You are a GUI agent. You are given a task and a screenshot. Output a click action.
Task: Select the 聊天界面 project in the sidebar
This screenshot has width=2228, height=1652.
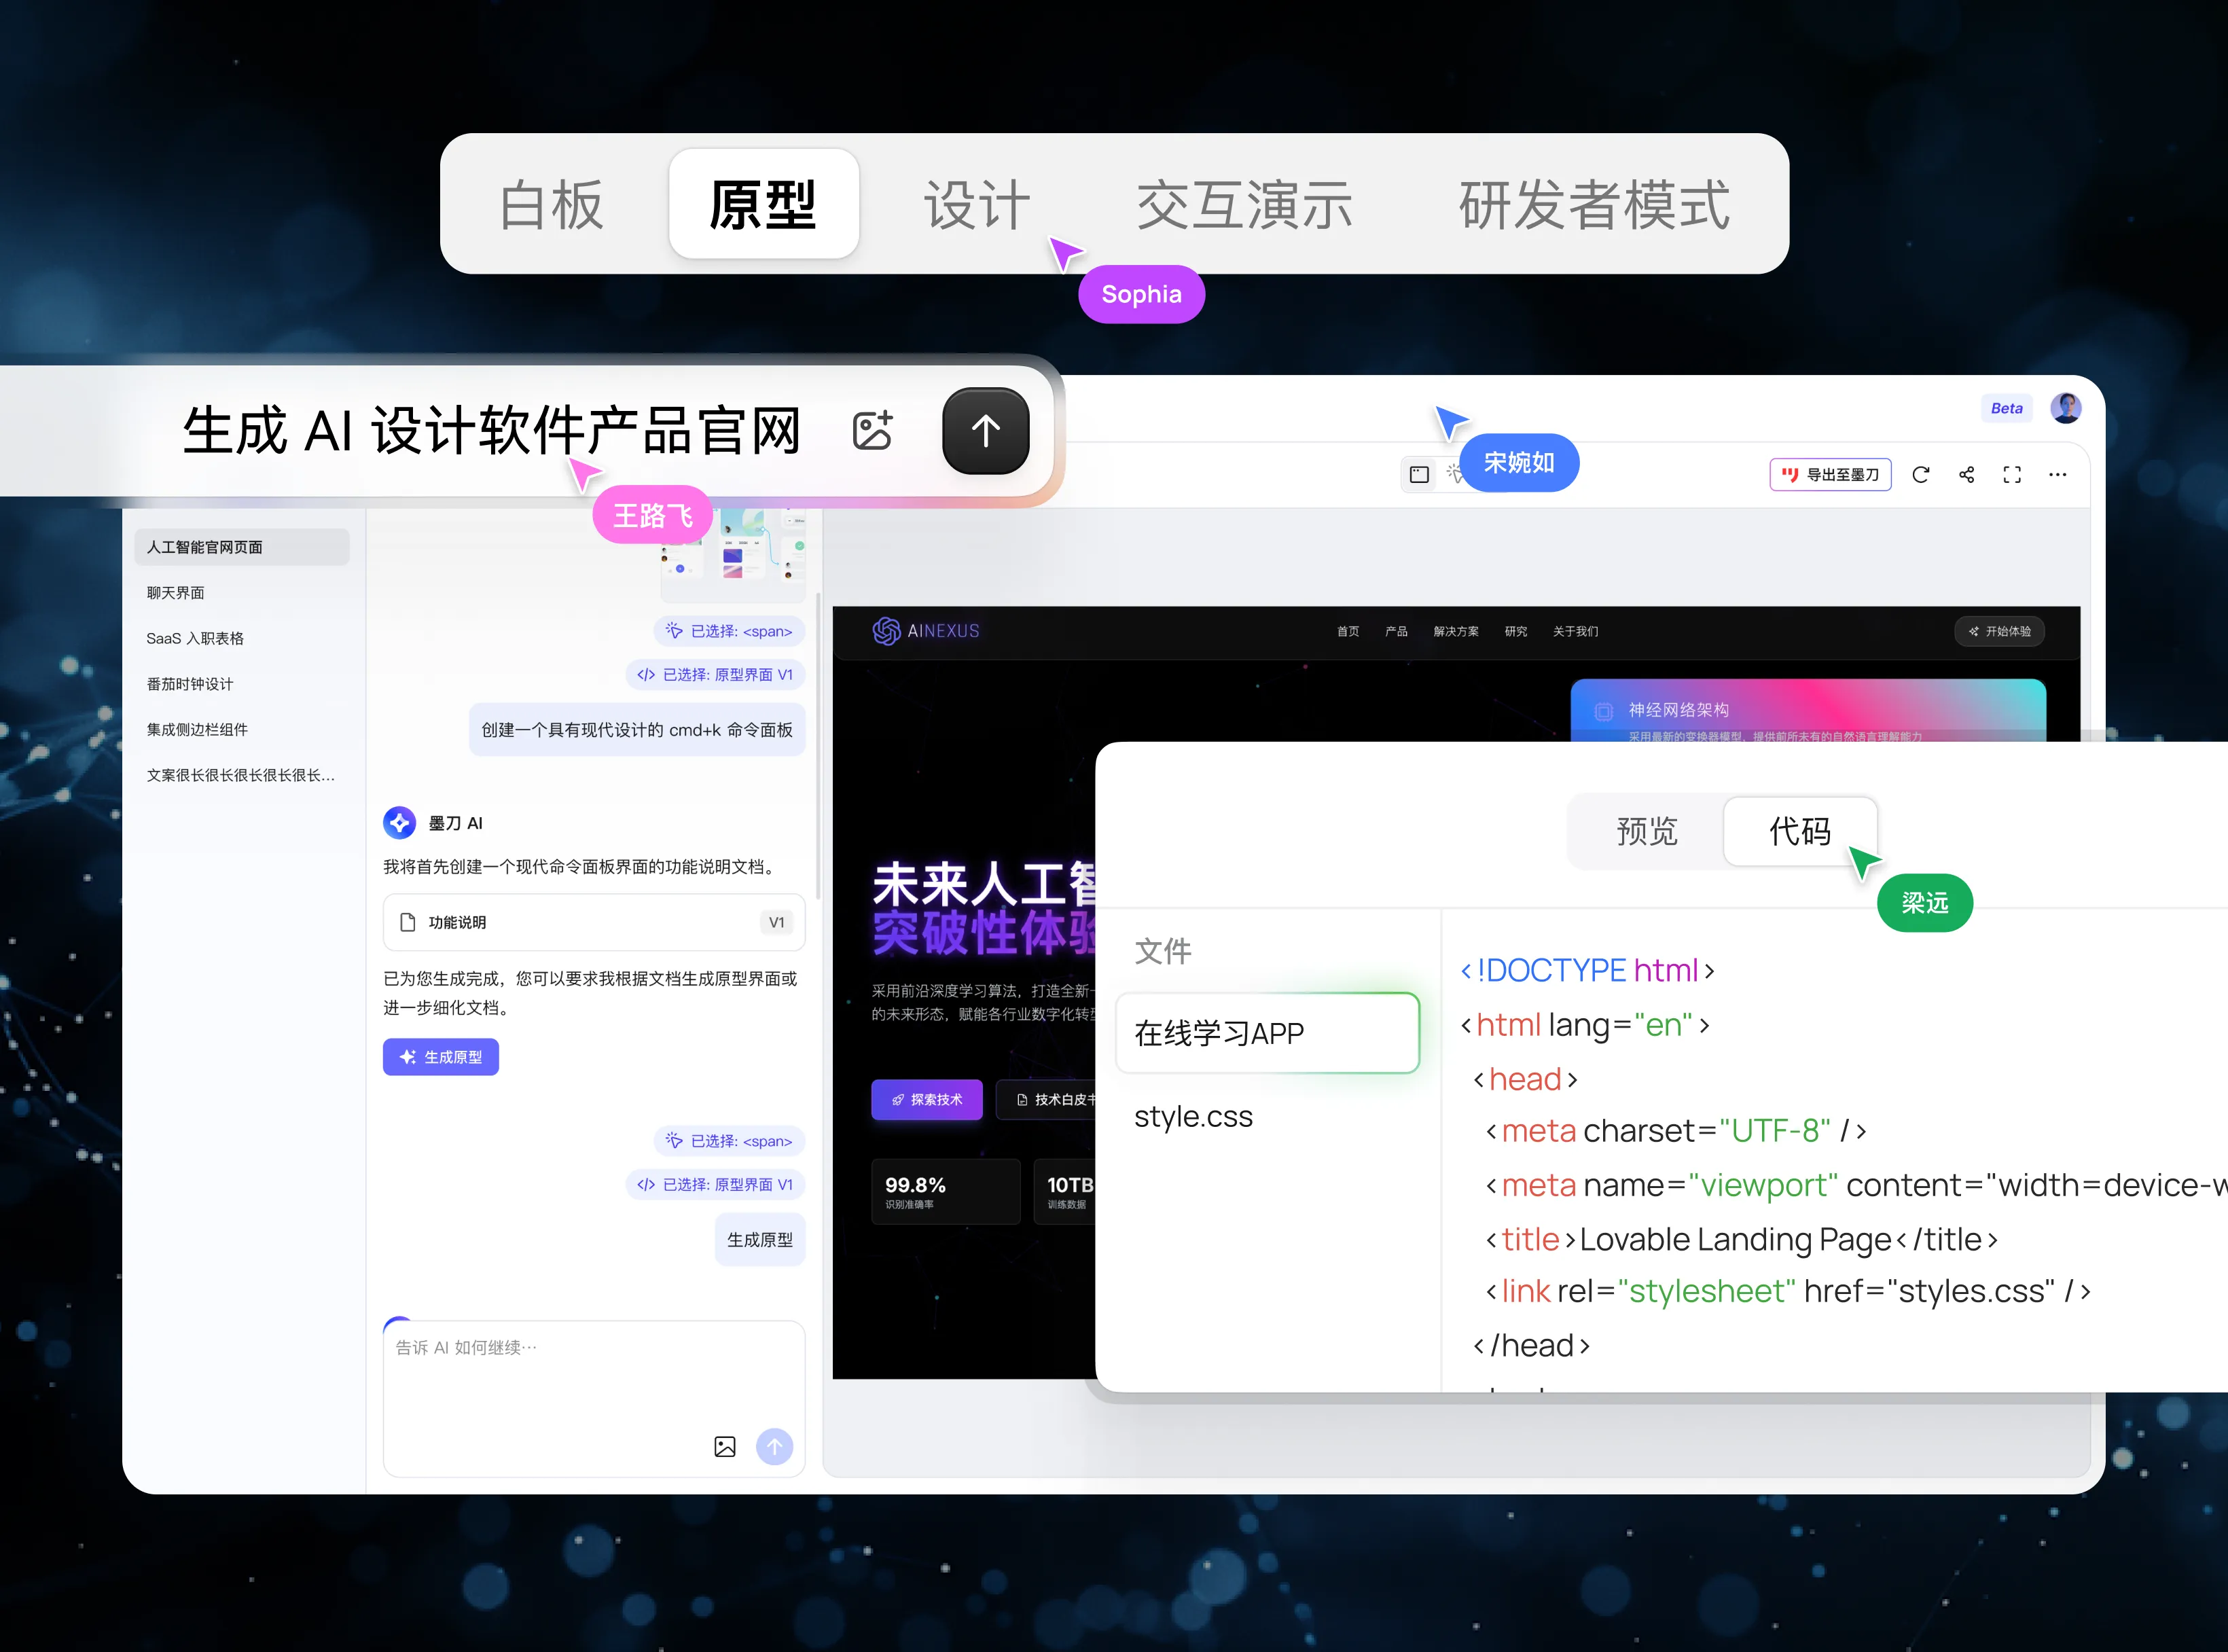(x=176, y=593)
